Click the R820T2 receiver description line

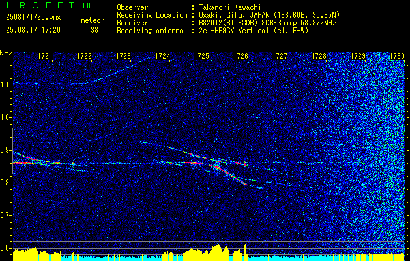[267, 23]
